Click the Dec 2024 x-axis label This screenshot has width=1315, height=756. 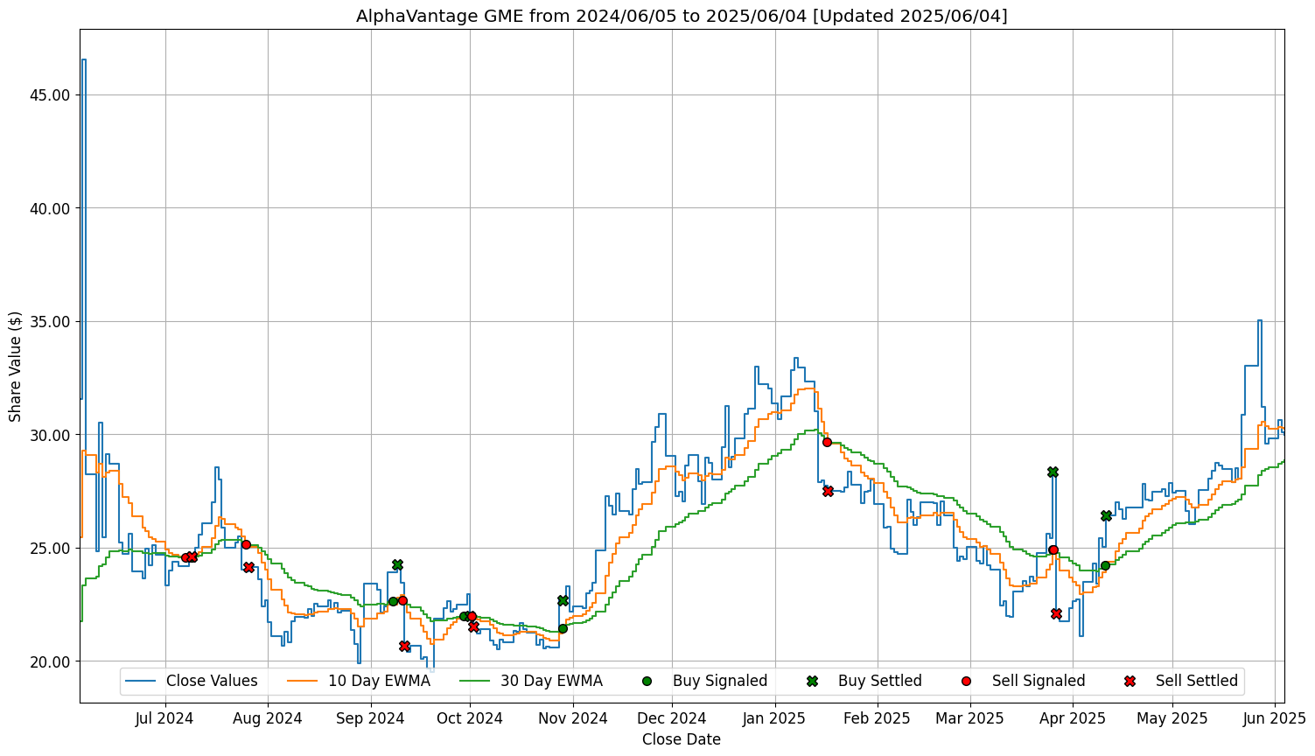point(672,718)
